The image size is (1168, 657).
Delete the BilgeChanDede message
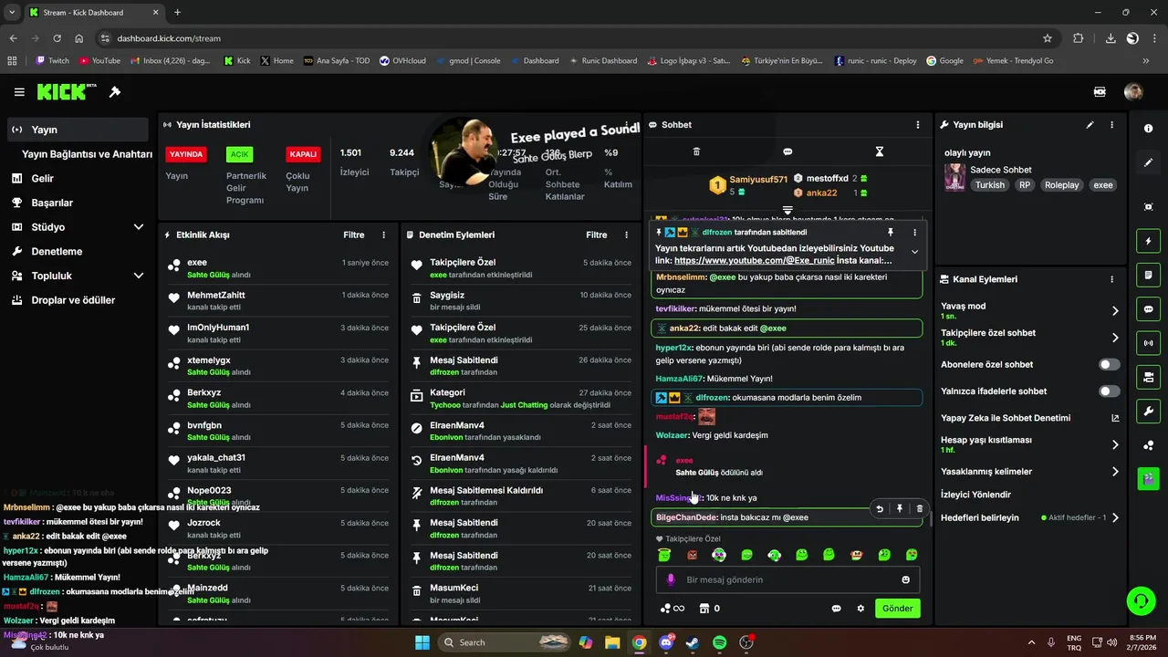point(919,509)
